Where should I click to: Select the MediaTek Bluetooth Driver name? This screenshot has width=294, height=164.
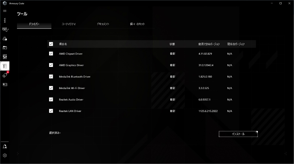tap(75, 77)
